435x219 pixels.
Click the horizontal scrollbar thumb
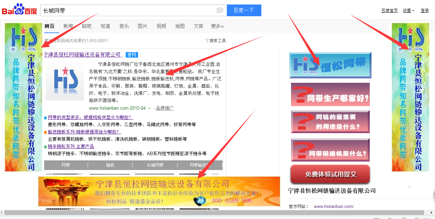(x=214, y=213)
